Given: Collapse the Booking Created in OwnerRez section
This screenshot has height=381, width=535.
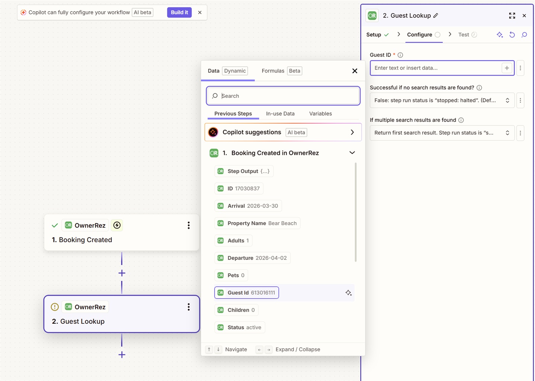Looking at the screenshot, I should click(x=352, y=153).
